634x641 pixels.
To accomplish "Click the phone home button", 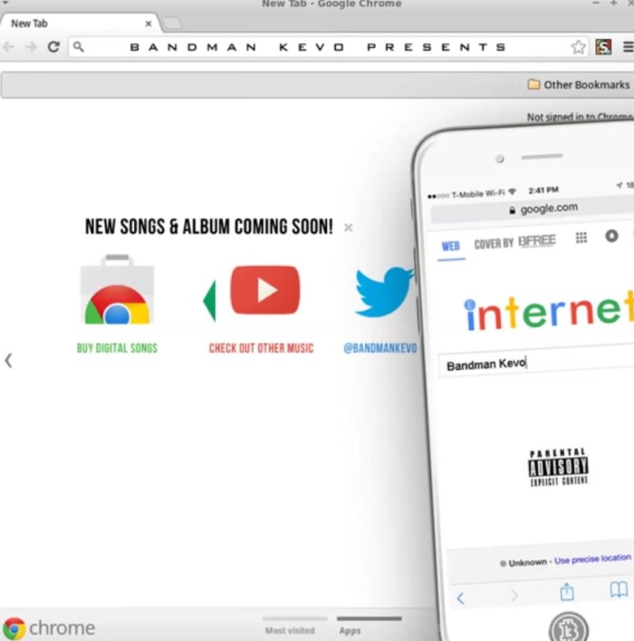I will click(x=568, y=627).
